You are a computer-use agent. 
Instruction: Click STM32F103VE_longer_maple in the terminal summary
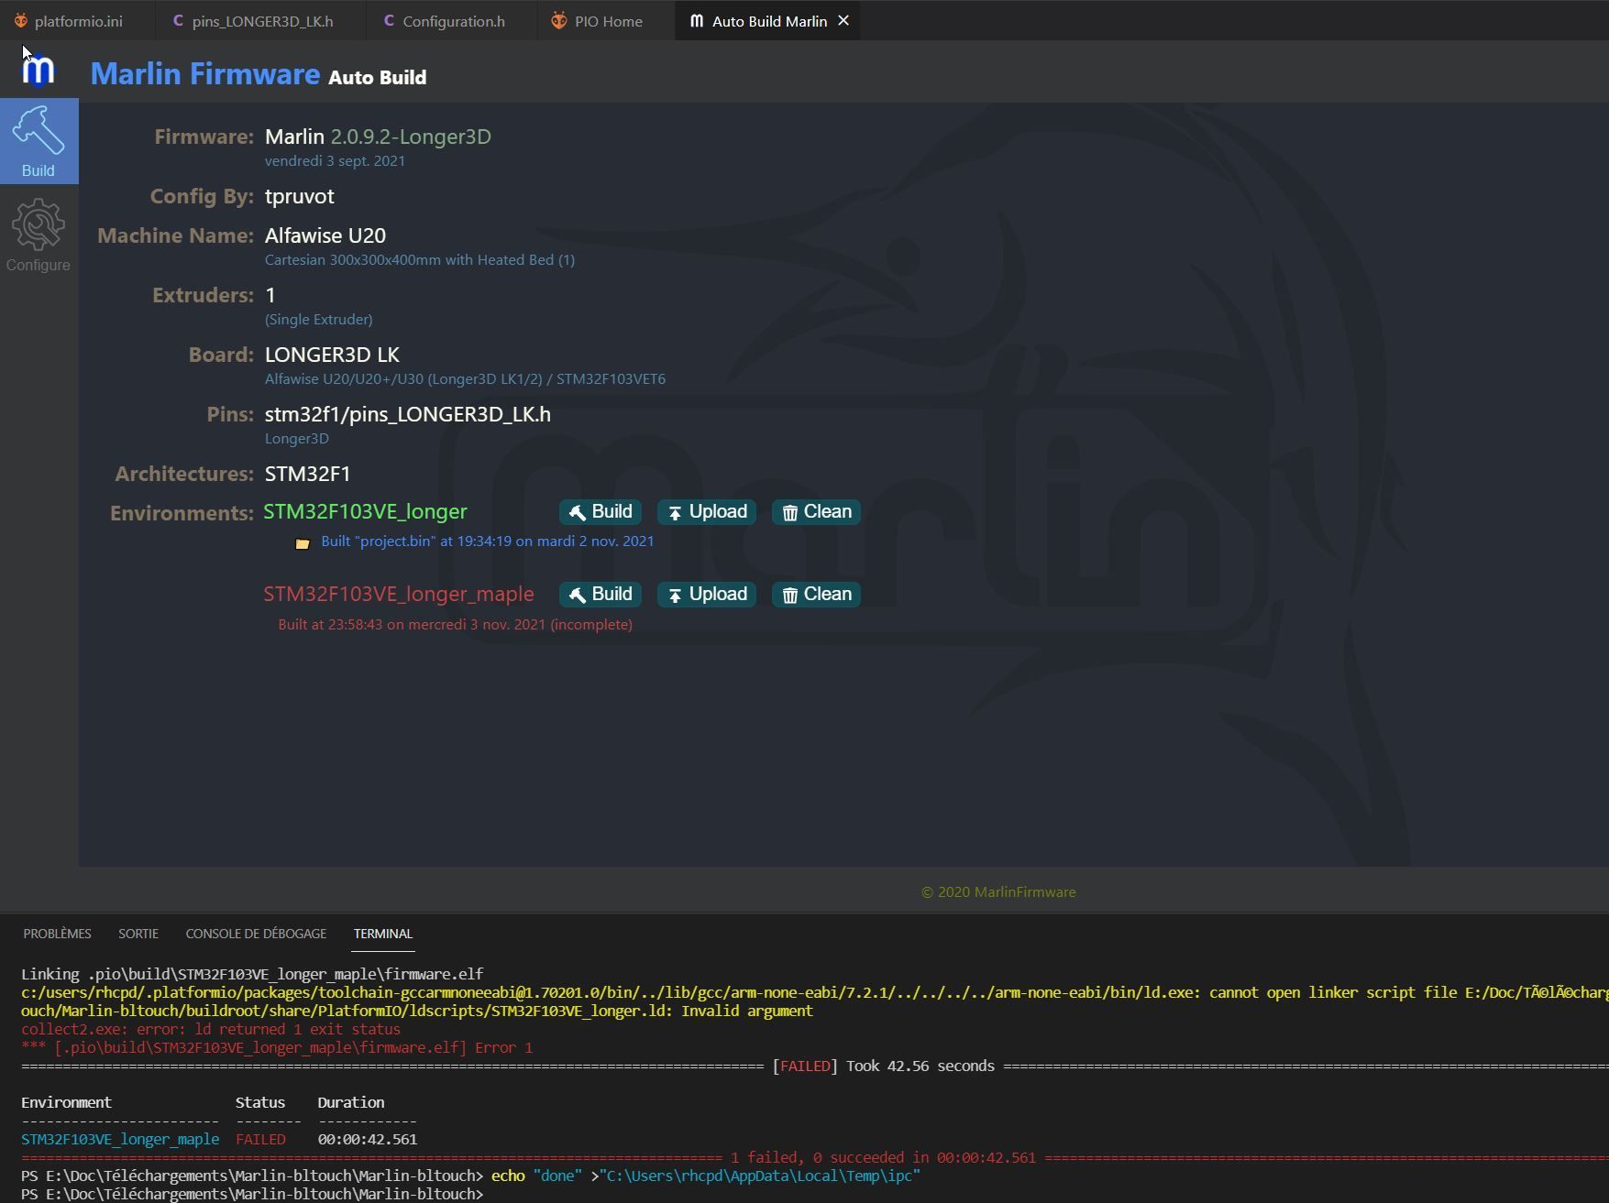pyautogui.click(x=120, y=1140)
